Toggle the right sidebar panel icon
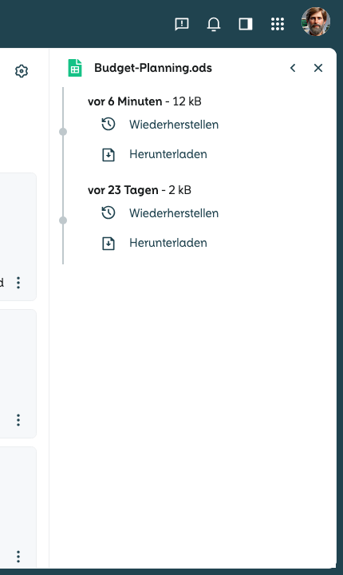The image size is (343, 575). tap(246, 24)
